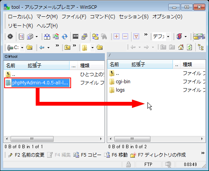Screen dimensions: 209x171
Task: Open the ファイル(F) menu
Action: pos(74,17)
